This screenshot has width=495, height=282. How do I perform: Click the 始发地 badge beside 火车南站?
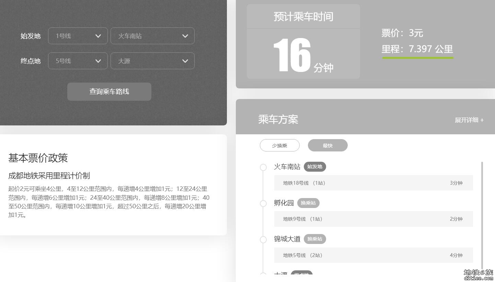click(315, 167)
